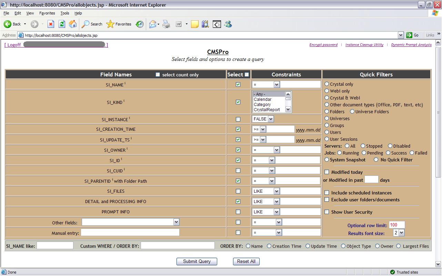
Task: Open the Help menu
Action: point(78,13)
